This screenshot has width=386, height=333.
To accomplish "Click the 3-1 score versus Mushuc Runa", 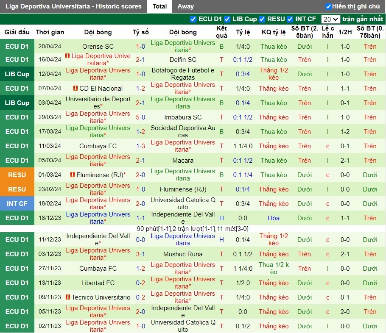I will 140,254.
